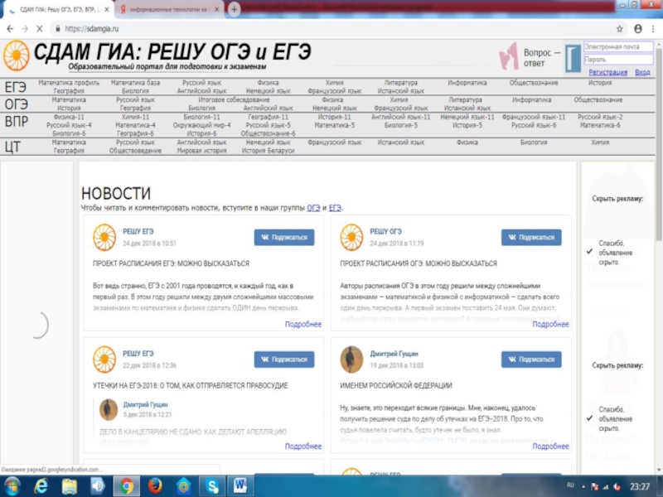
Task: Open File Explorer folder in taskbar
Action: (70, 486)
